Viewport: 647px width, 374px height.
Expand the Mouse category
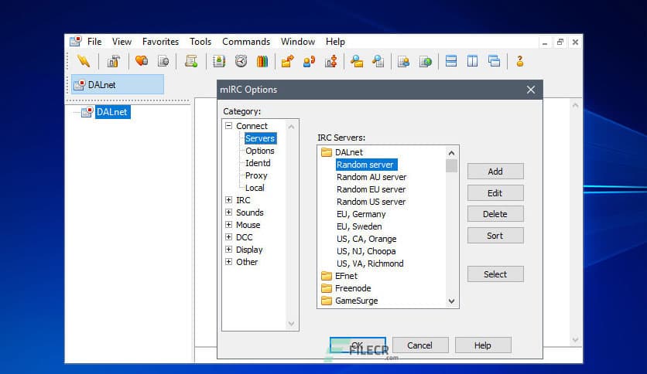tap(228, 225)
